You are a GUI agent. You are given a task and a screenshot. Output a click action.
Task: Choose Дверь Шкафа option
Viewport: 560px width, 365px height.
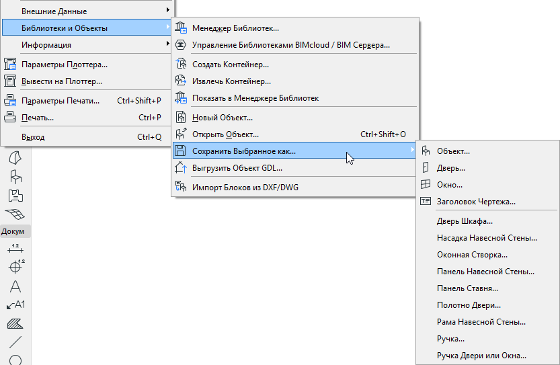tap(487, 221)
